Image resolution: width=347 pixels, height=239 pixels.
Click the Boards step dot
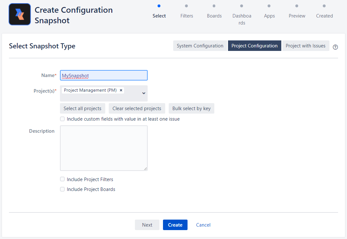coord(214,6)
